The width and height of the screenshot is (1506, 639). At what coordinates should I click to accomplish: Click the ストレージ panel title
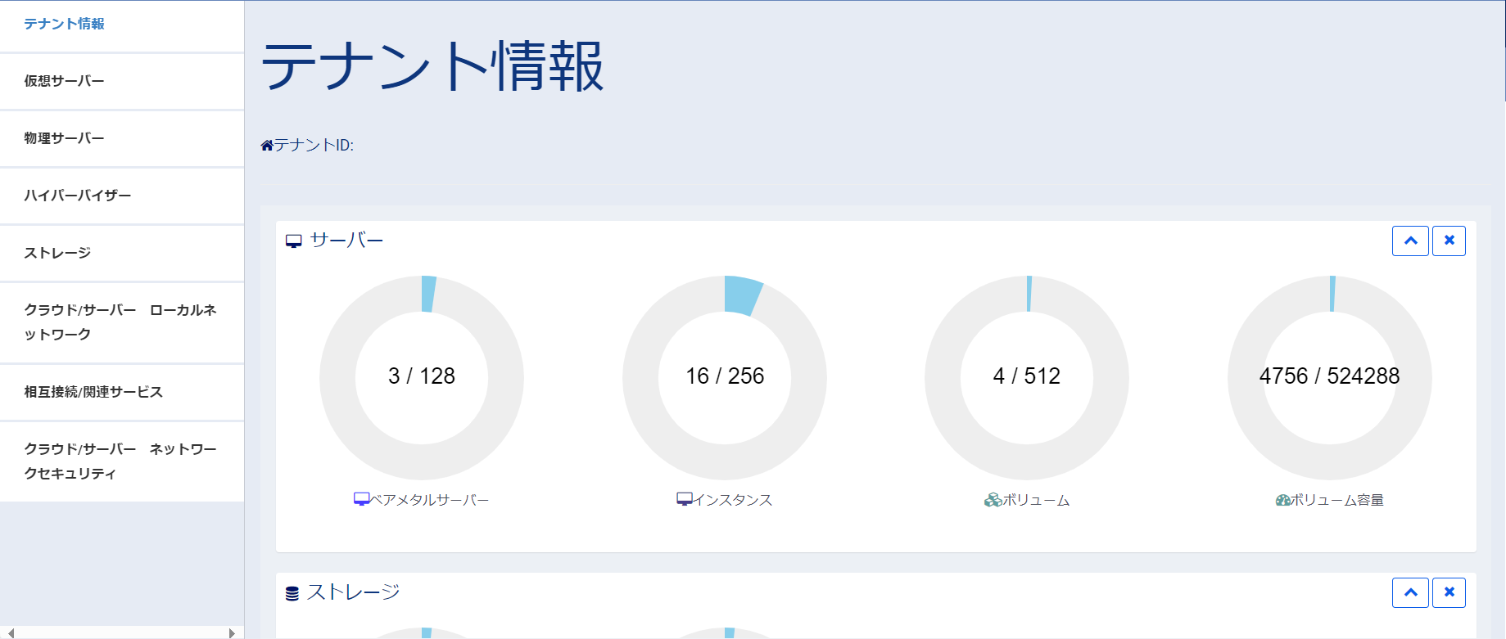(x=353, y=592)
